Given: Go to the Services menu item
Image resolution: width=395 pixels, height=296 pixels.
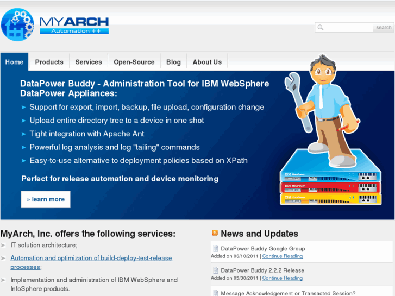Looking at the screenshot, I should click(89, 62).
